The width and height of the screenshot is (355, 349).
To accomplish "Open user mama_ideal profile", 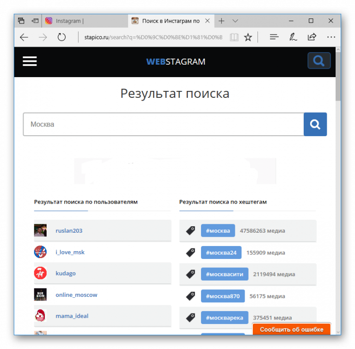I will (72, 316).
